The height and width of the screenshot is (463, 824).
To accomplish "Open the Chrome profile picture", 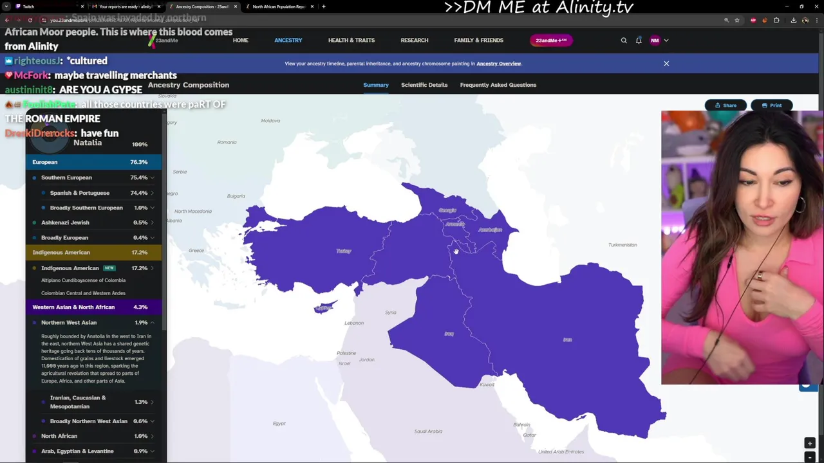I will coord(805,20).
